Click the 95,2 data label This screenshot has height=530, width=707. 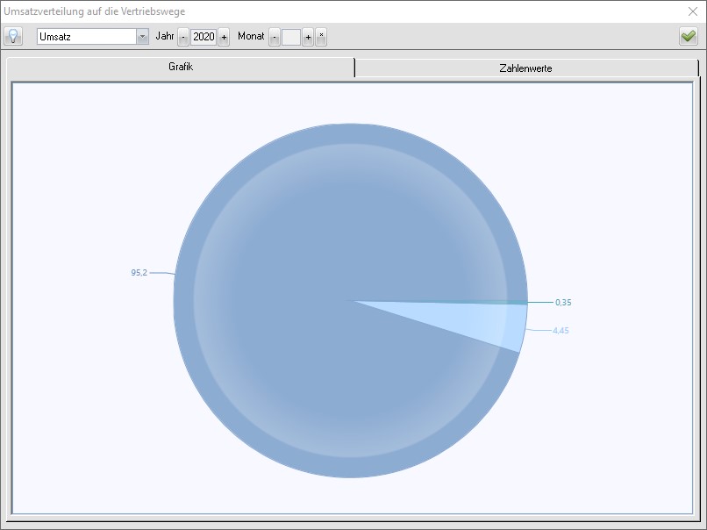(139, 273)
